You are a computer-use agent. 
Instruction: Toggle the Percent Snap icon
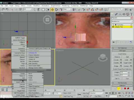[97, 9]
